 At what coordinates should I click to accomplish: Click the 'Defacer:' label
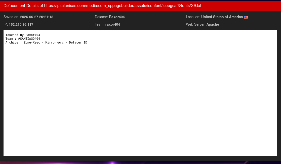(101, 17)
